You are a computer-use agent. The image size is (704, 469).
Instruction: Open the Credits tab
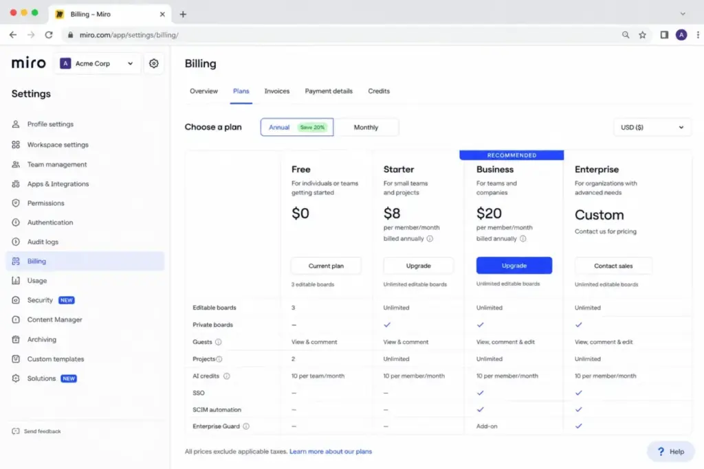(x=379, y=91)
